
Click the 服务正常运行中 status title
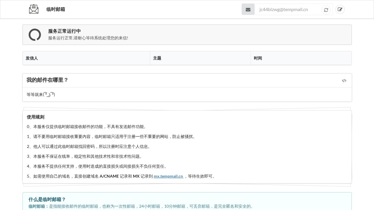(65, 31)
